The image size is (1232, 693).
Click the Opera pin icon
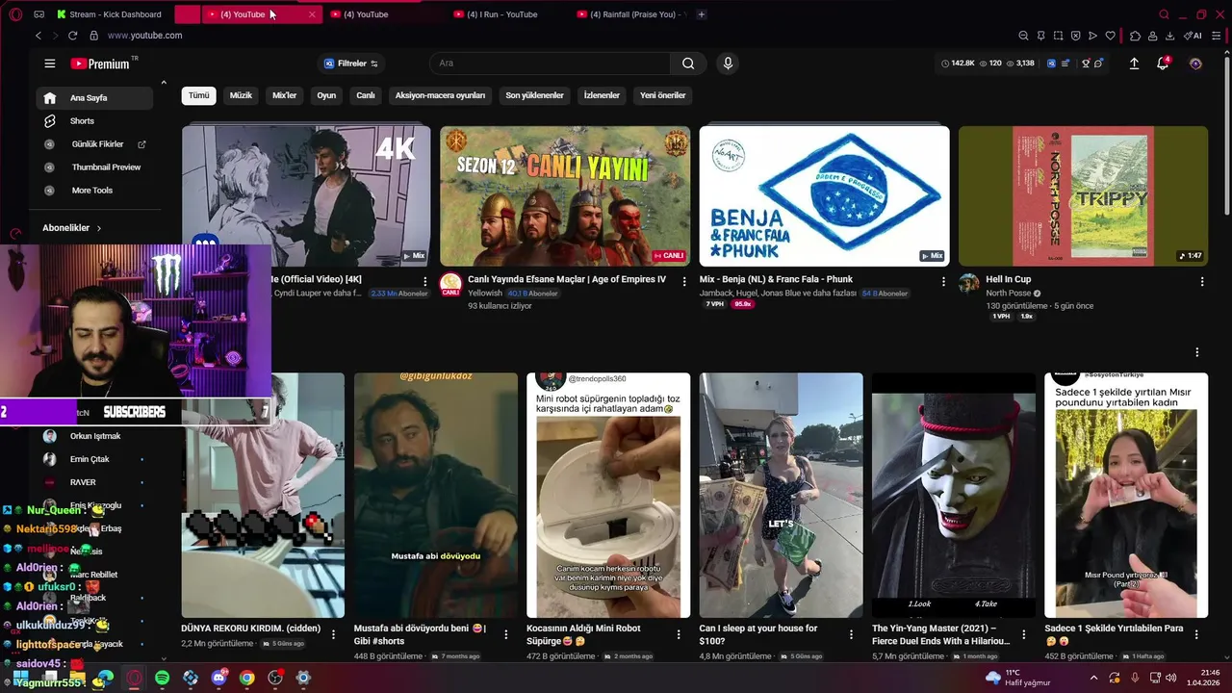(1040, 36)
